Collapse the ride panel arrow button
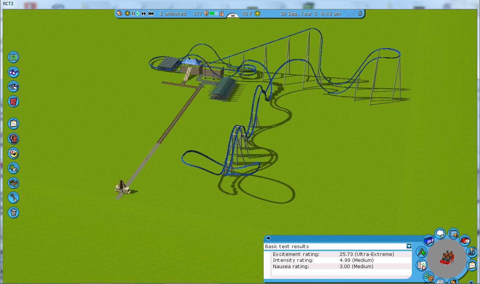 click(x=268, y=238)
